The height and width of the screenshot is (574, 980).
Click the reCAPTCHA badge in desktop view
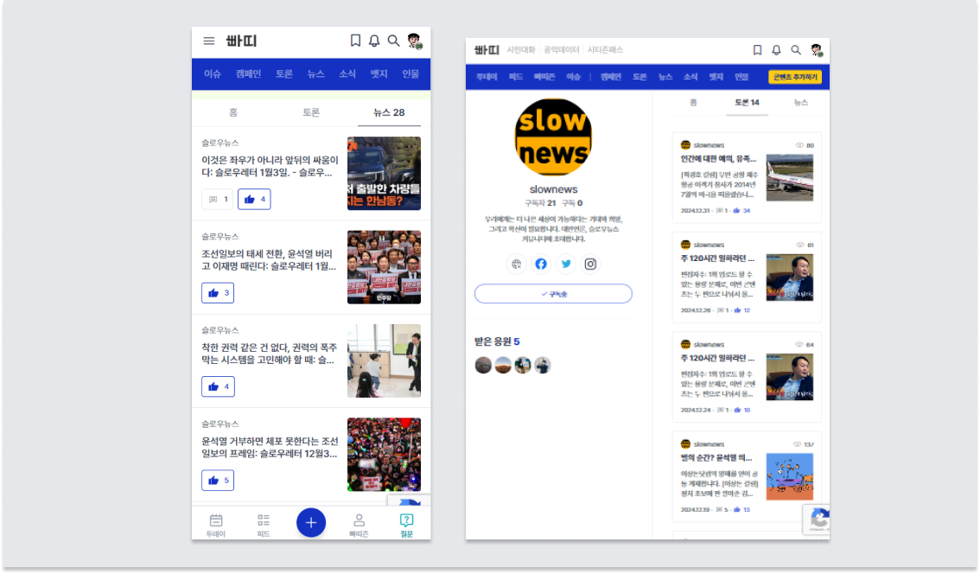(x=817, y=519)
